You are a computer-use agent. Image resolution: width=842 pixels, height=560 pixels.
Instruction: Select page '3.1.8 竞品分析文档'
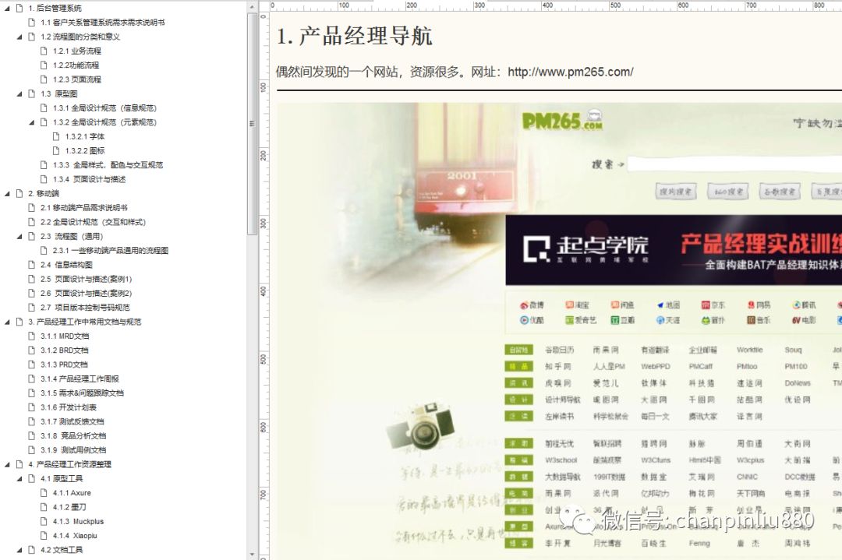click(73, 435)
